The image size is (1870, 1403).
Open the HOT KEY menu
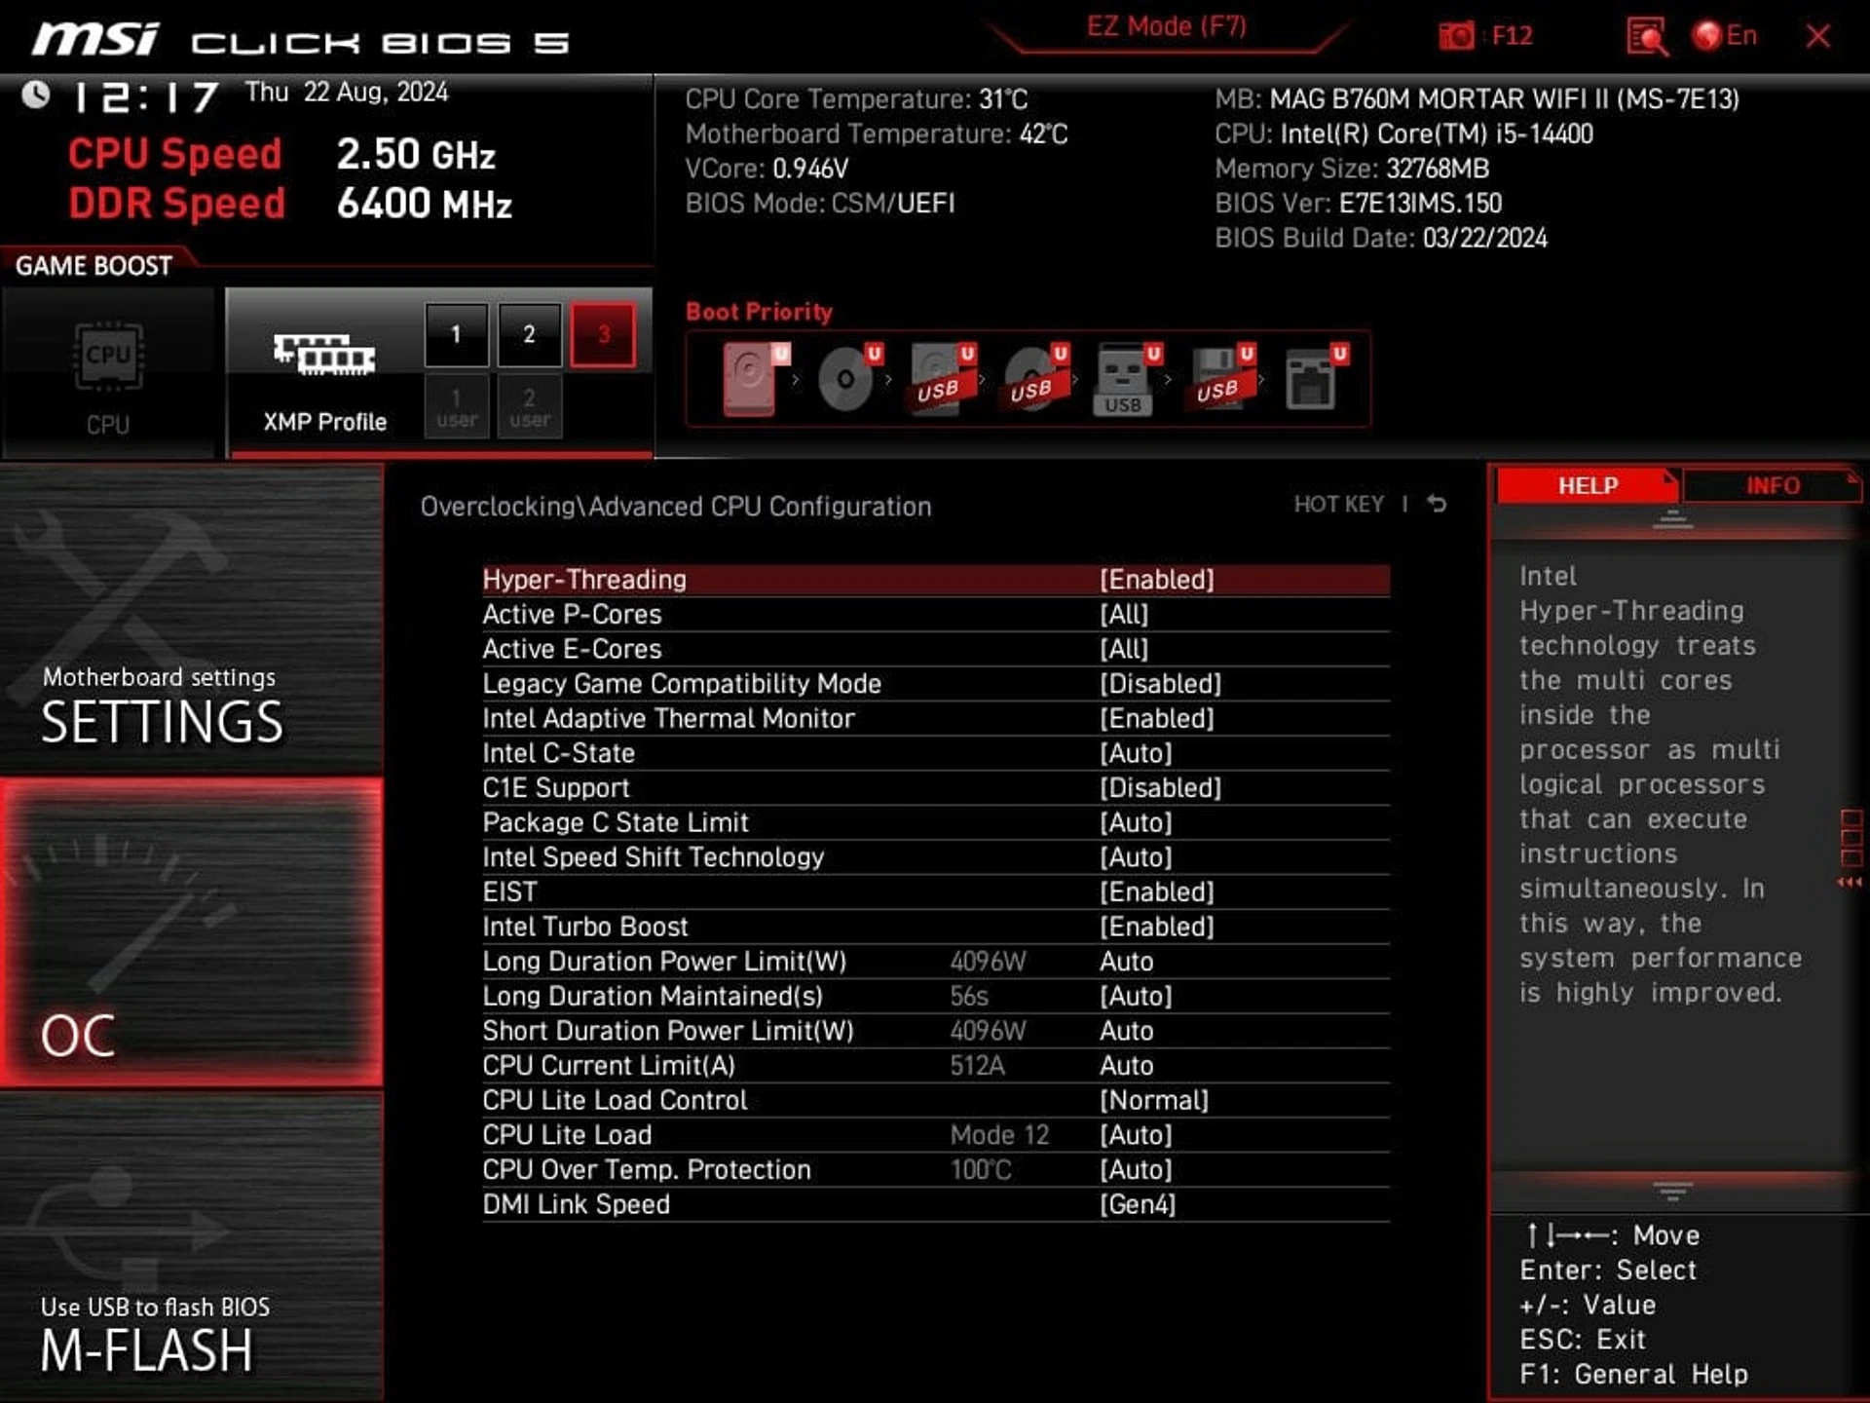[x=1338, y=504]
